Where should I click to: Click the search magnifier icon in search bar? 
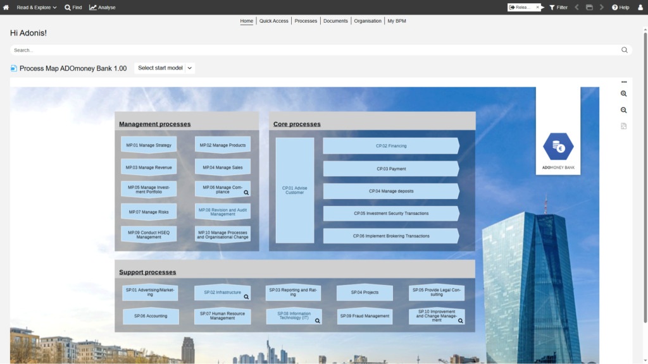(624, 50)
